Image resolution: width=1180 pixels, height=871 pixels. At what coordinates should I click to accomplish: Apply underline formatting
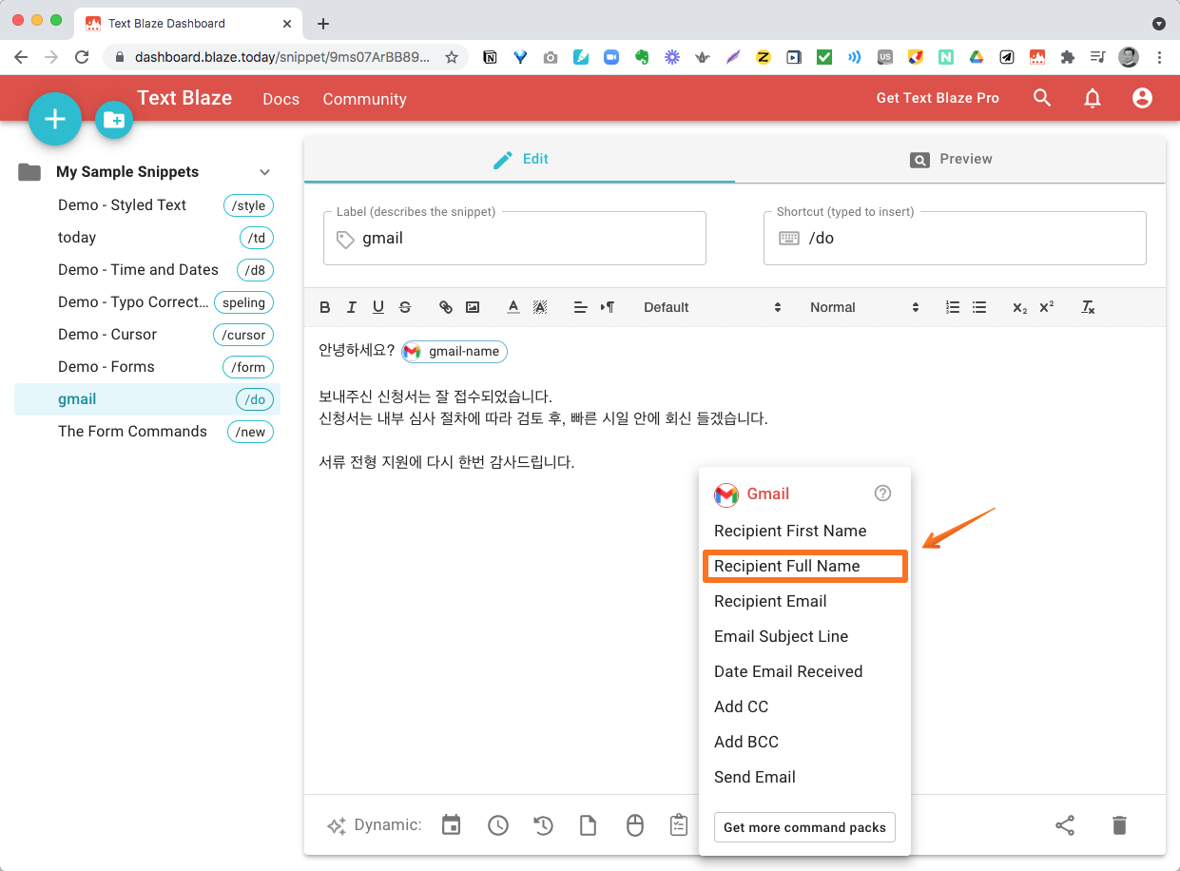pos(378,307)
